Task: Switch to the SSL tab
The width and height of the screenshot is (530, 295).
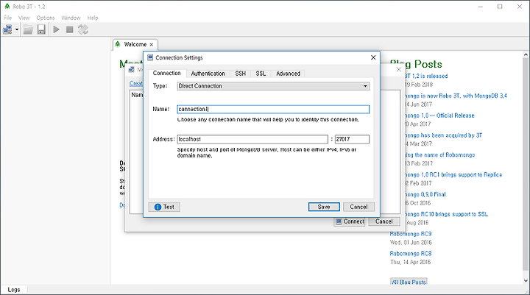Action: [x=261, y=74]
